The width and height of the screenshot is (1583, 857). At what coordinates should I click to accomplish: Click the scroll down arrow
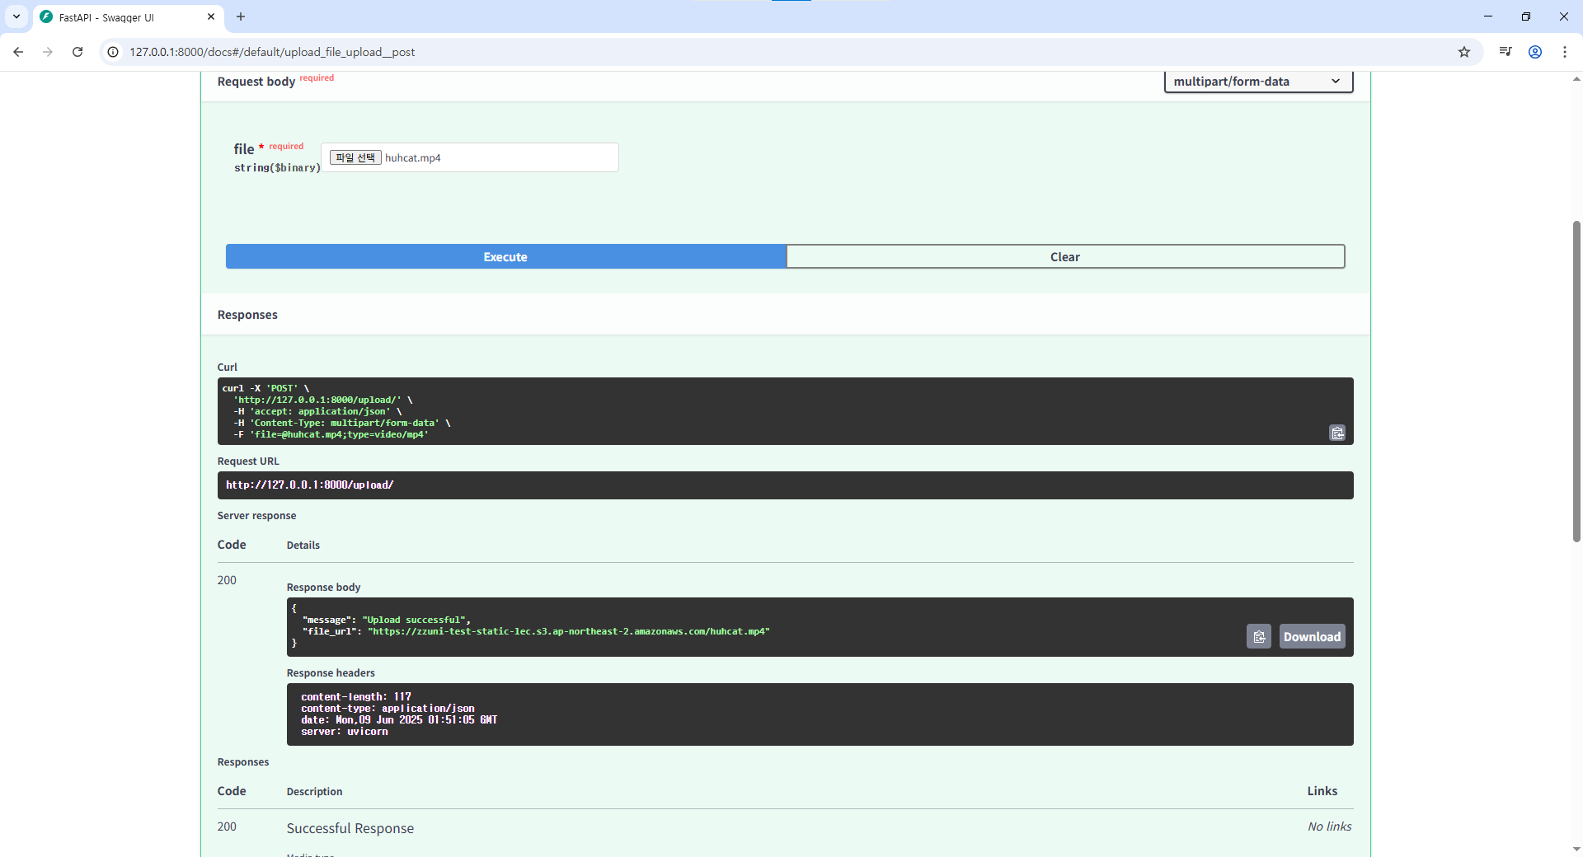coord(1576,849)
